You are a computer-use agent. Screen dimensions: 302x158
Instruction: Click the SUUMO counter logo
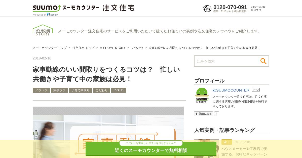tap(66, 8)
